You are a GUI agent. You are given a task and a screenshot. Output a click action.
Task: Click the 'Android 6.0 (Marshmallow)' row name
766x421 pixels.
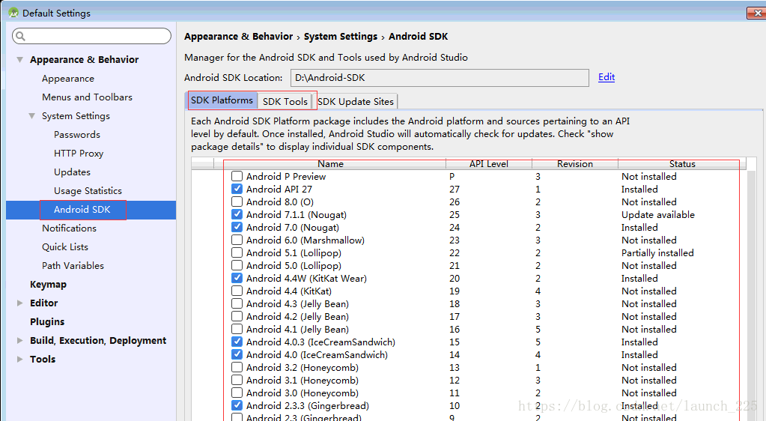point(306,240)
